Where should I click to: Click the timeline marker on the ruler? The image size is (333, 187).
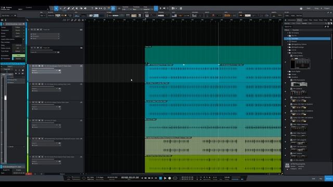145,20
